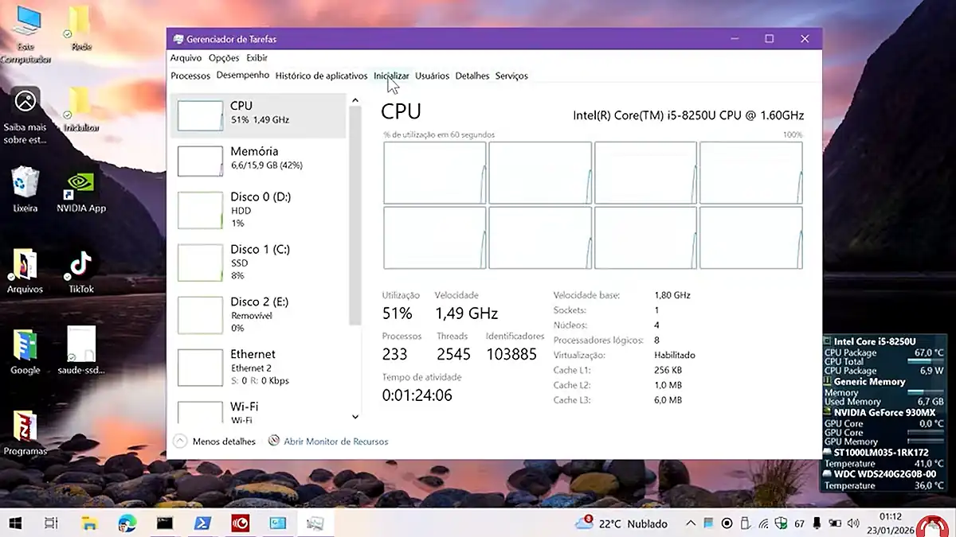Viewport: 956px width, 537px height.
Task: Open the Exibir menu
Action: click(257, 58)
